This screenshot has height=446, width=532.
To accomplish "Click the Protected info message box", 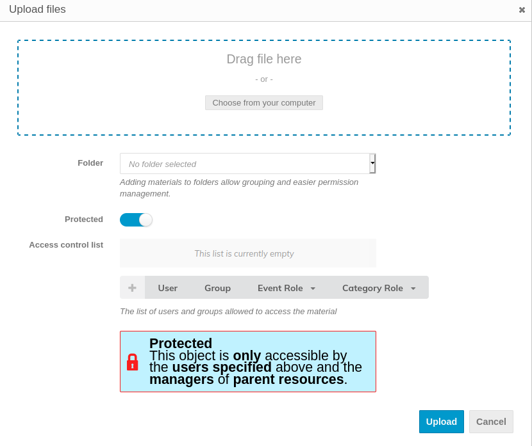I will 256,362.
